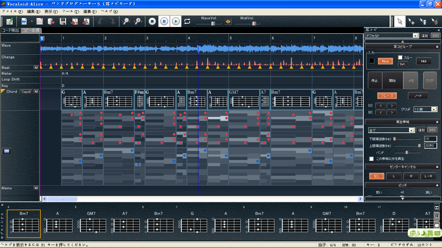Pause playback in the toolbar

[x=164, y=21]
